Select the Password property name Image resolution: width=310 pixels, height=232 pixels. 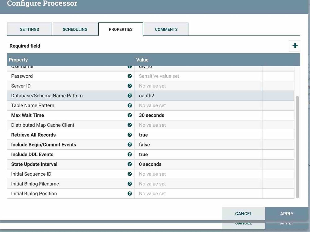[x=22, y=76]
